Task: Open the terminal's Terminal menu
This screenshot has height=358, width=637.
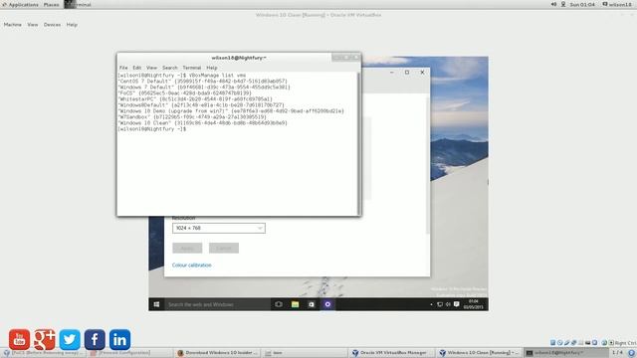Action: coord(192,68)
